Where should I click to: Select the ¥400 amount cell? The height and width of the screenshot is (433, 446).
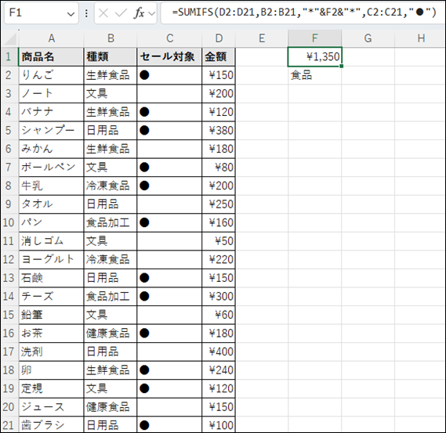click(x=219, y=352)
